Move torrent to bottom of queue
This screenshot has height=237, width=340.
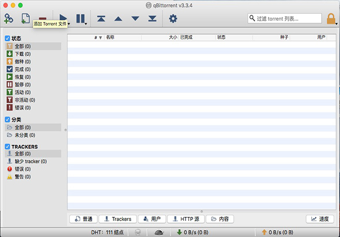(x=153, y=18)
